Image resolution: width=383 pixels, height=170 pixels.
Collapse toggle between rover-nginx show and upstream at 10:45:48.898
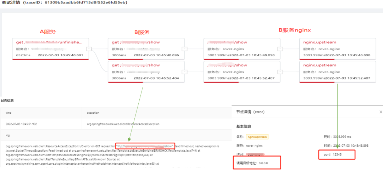point(281,49)
